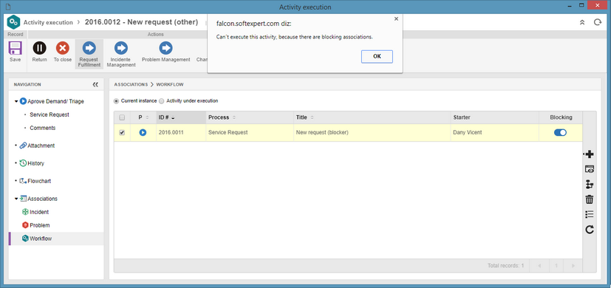Image resolution: width=611 pixels, height=288 pixels.
Task: Click the red To close icon
Action: point(62,48)
